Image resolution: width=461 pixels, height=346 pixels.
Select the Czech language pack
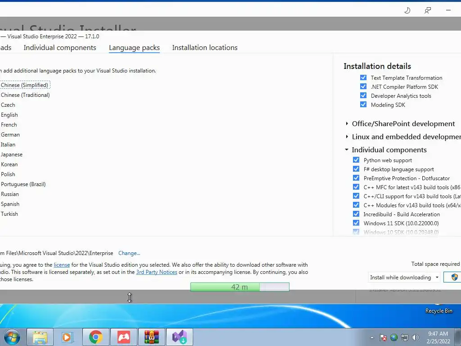tap(8, 105)
